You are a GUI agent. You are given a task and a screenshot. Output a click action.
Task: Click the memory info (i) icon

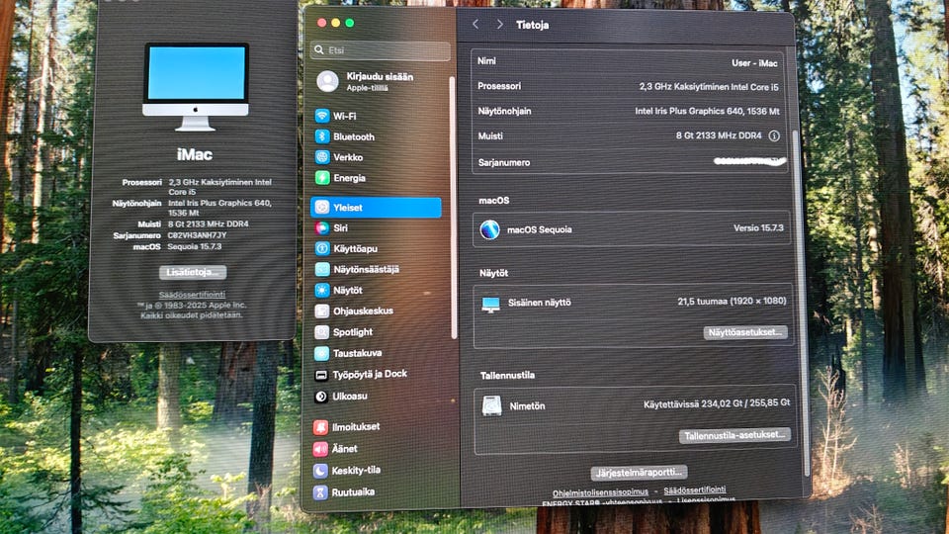click(774, 135)
